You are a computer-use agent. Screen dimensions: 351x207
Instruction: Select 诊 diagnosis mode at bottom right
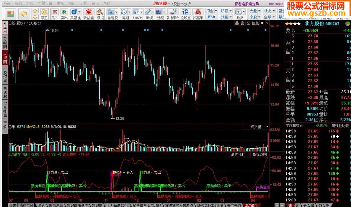[x=297, y=205]
